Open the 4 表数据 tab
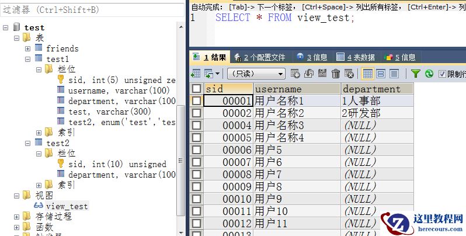The width and height of the screenshot is (466, 236). tap(356, 57)
